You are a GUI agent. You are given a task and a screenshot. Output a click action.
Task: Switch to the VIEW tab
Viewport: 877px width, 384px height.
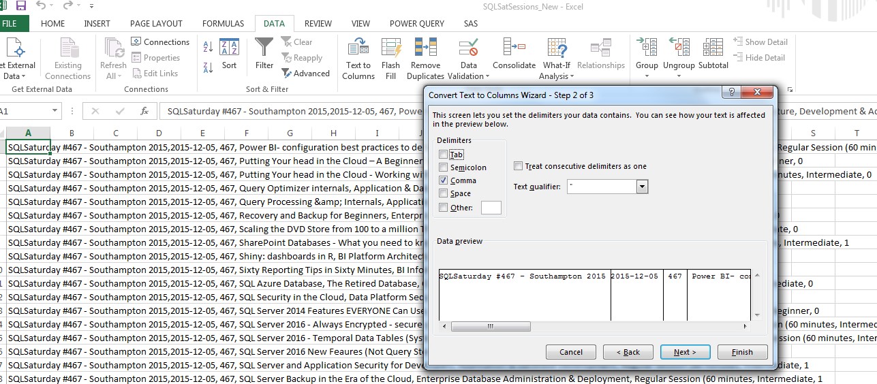[x=361, y=23]
